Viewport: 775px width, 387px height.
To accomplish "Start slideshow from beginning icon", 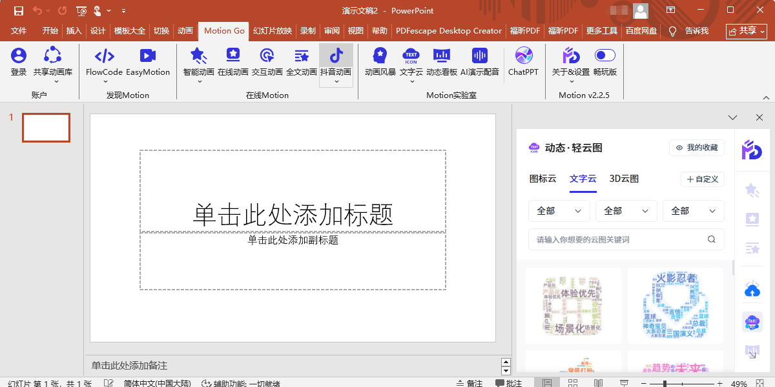I will click(x=81, y=10).
